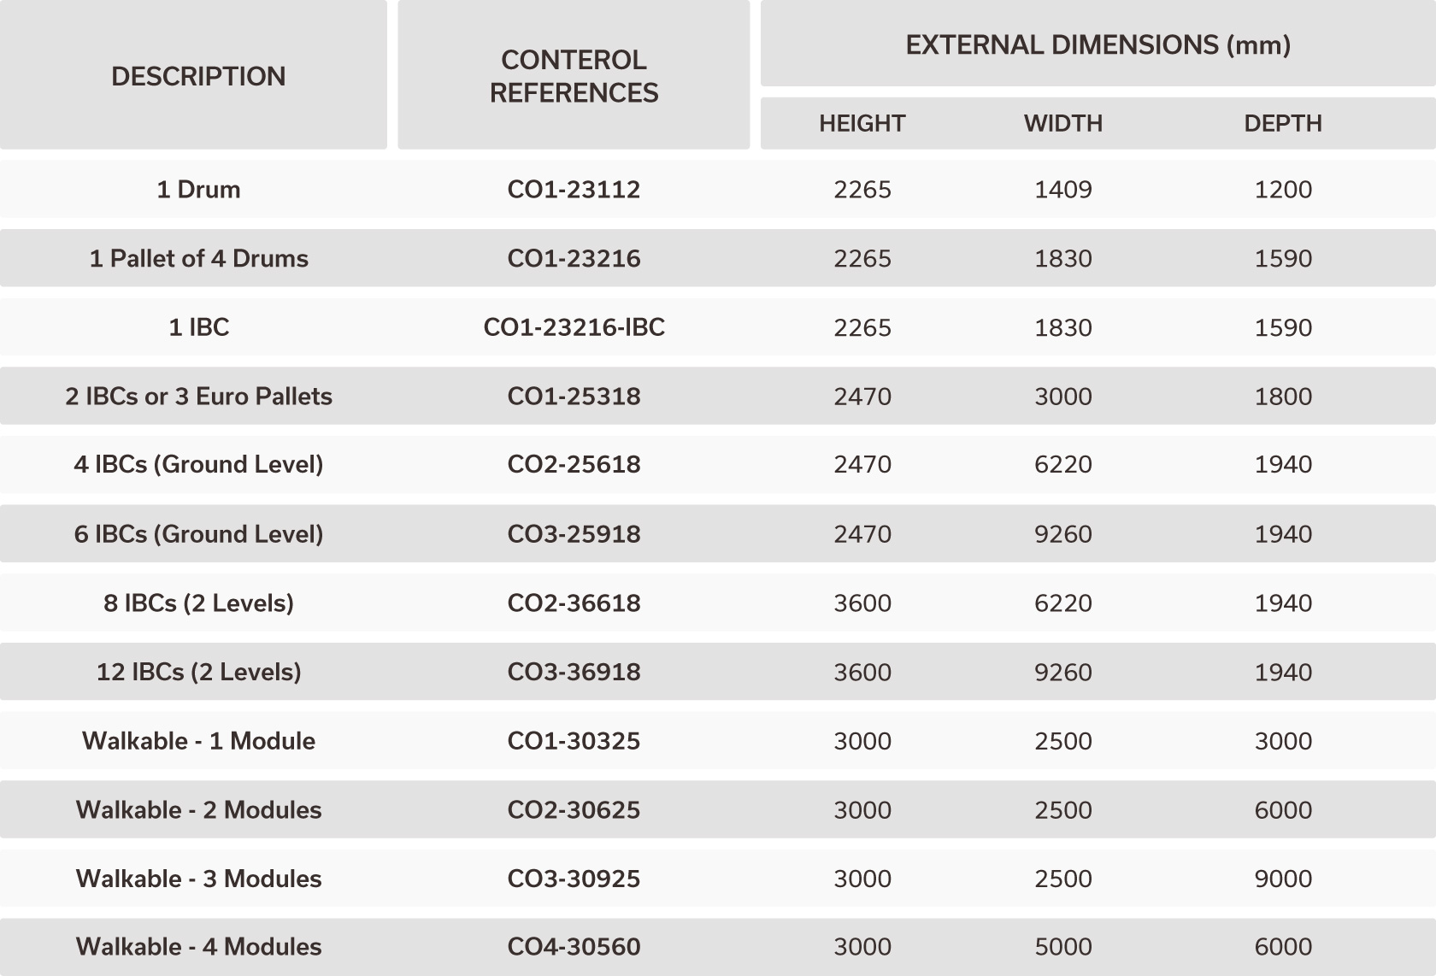The width and height of the screenshot is (1436, 976).
Task: Select the 6 IBCs (Ground Level) description
Action: click(198, 534)
